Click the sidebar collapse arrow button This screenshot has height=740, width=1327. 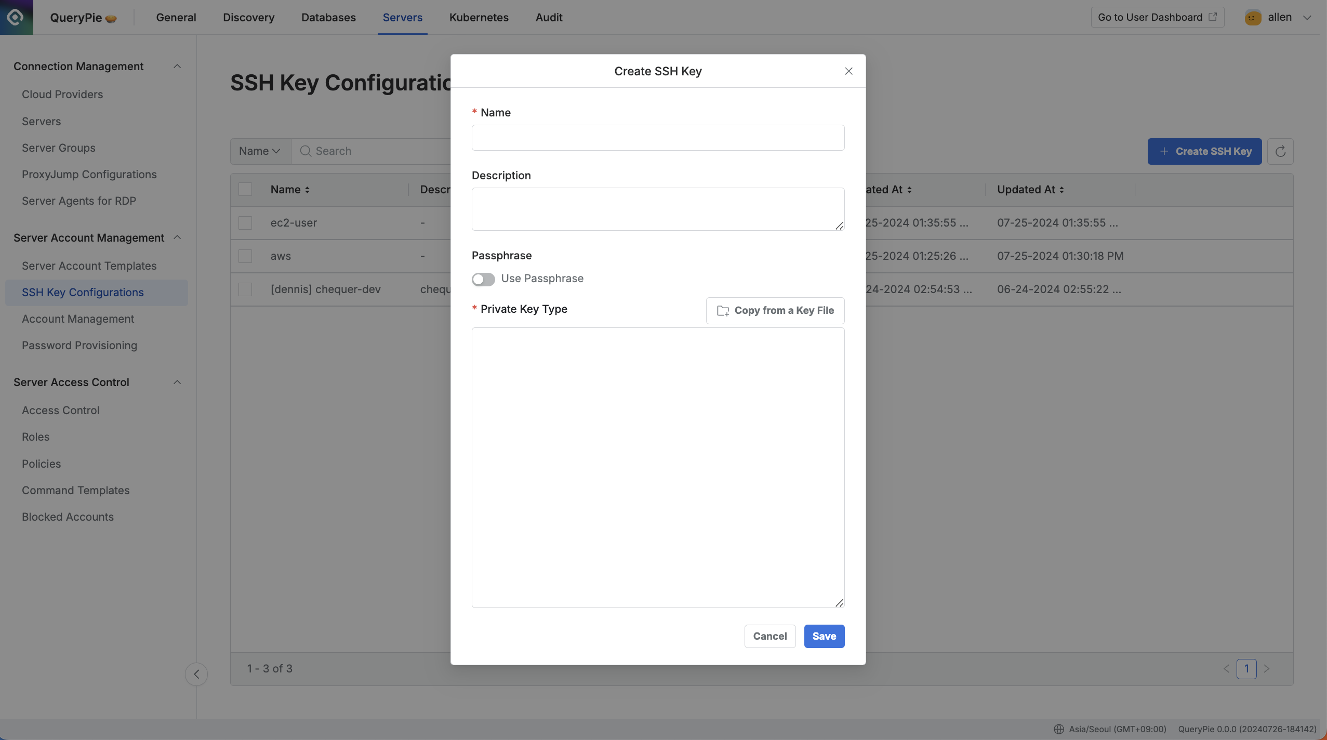point(196,674)
